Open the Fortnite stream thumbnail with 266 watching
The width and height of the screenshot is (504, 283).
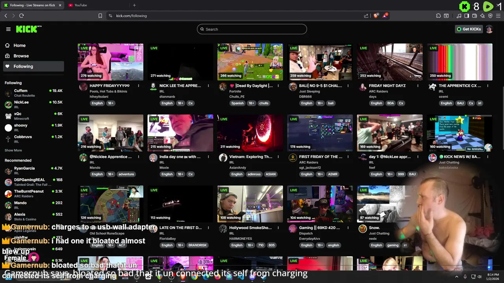click(x=250, y=62)
